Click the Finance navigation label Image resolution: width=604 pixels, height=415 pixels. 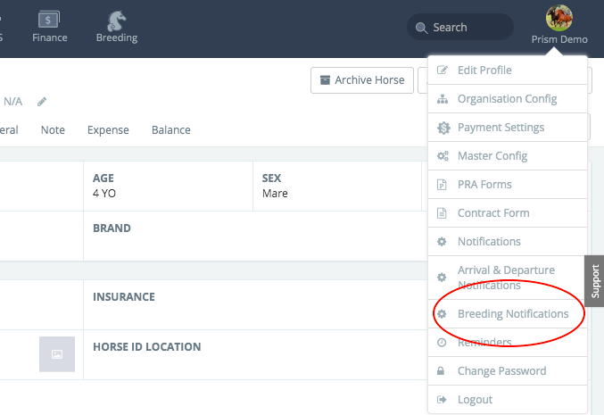50,37
